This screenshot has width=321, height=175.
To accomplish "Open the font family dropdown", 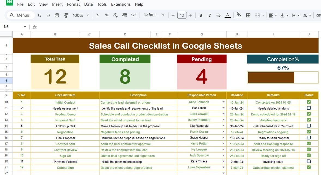I will pyautogui.click(x=154, y=15).
